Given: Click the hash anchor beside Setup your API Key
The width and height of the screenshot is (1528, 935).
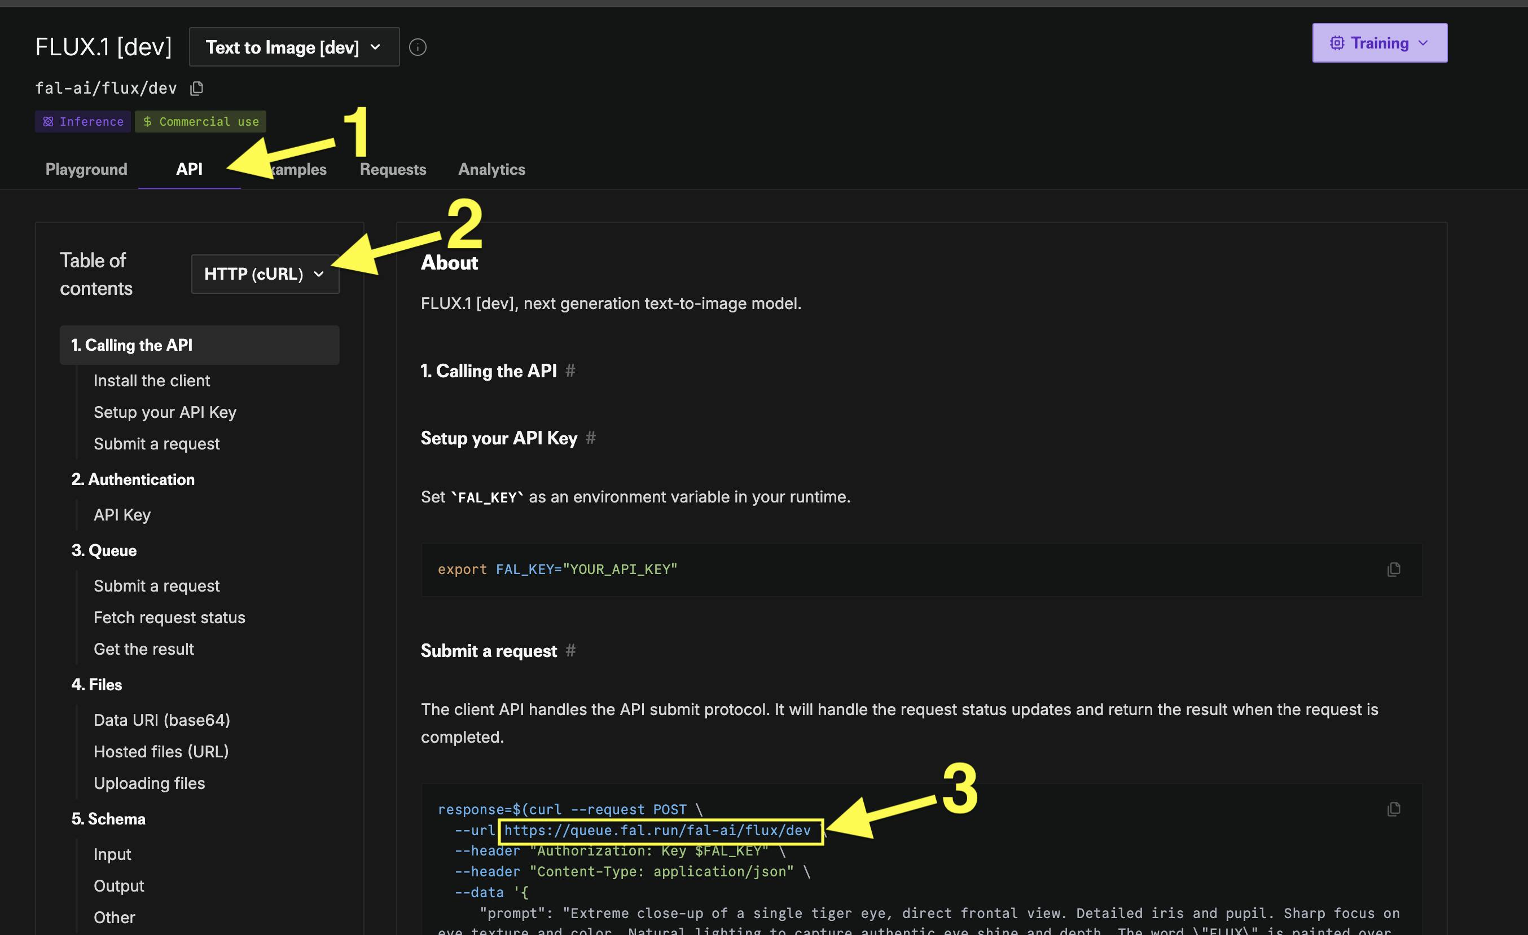Looking at the screenshot, I should point(590,438).
